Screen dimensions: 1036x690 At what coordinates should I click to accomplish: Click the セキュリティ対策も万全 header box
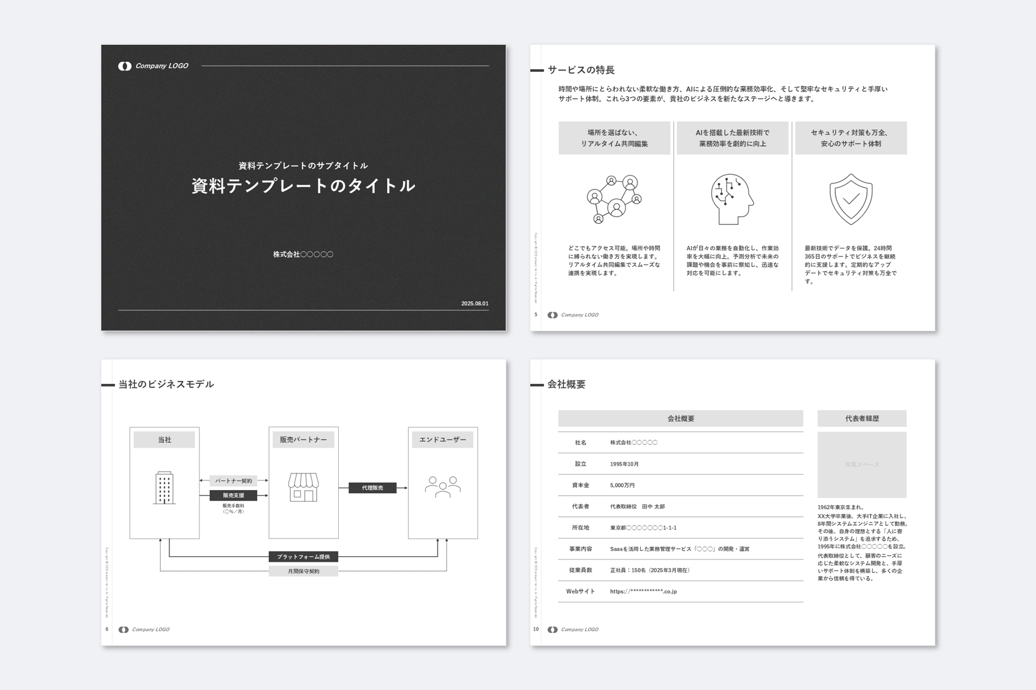pyautogui.click(x=851, y=138)
